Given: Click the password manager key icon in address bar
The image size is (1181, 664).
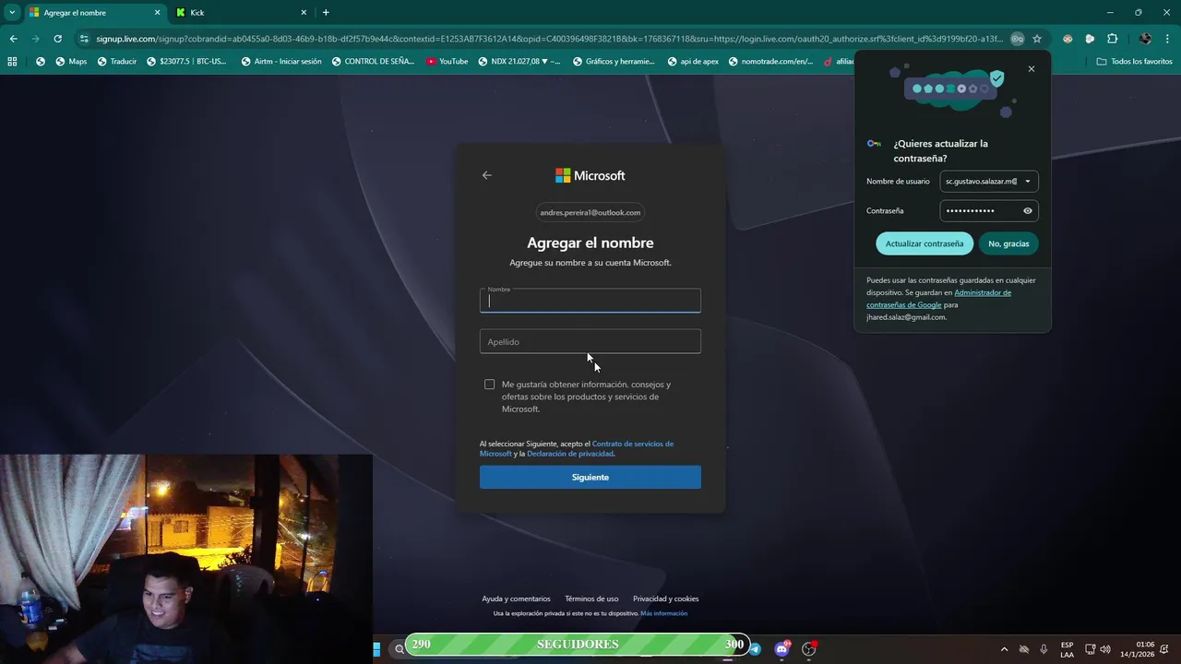Looking at the screenshot, I should [1017, 39].
